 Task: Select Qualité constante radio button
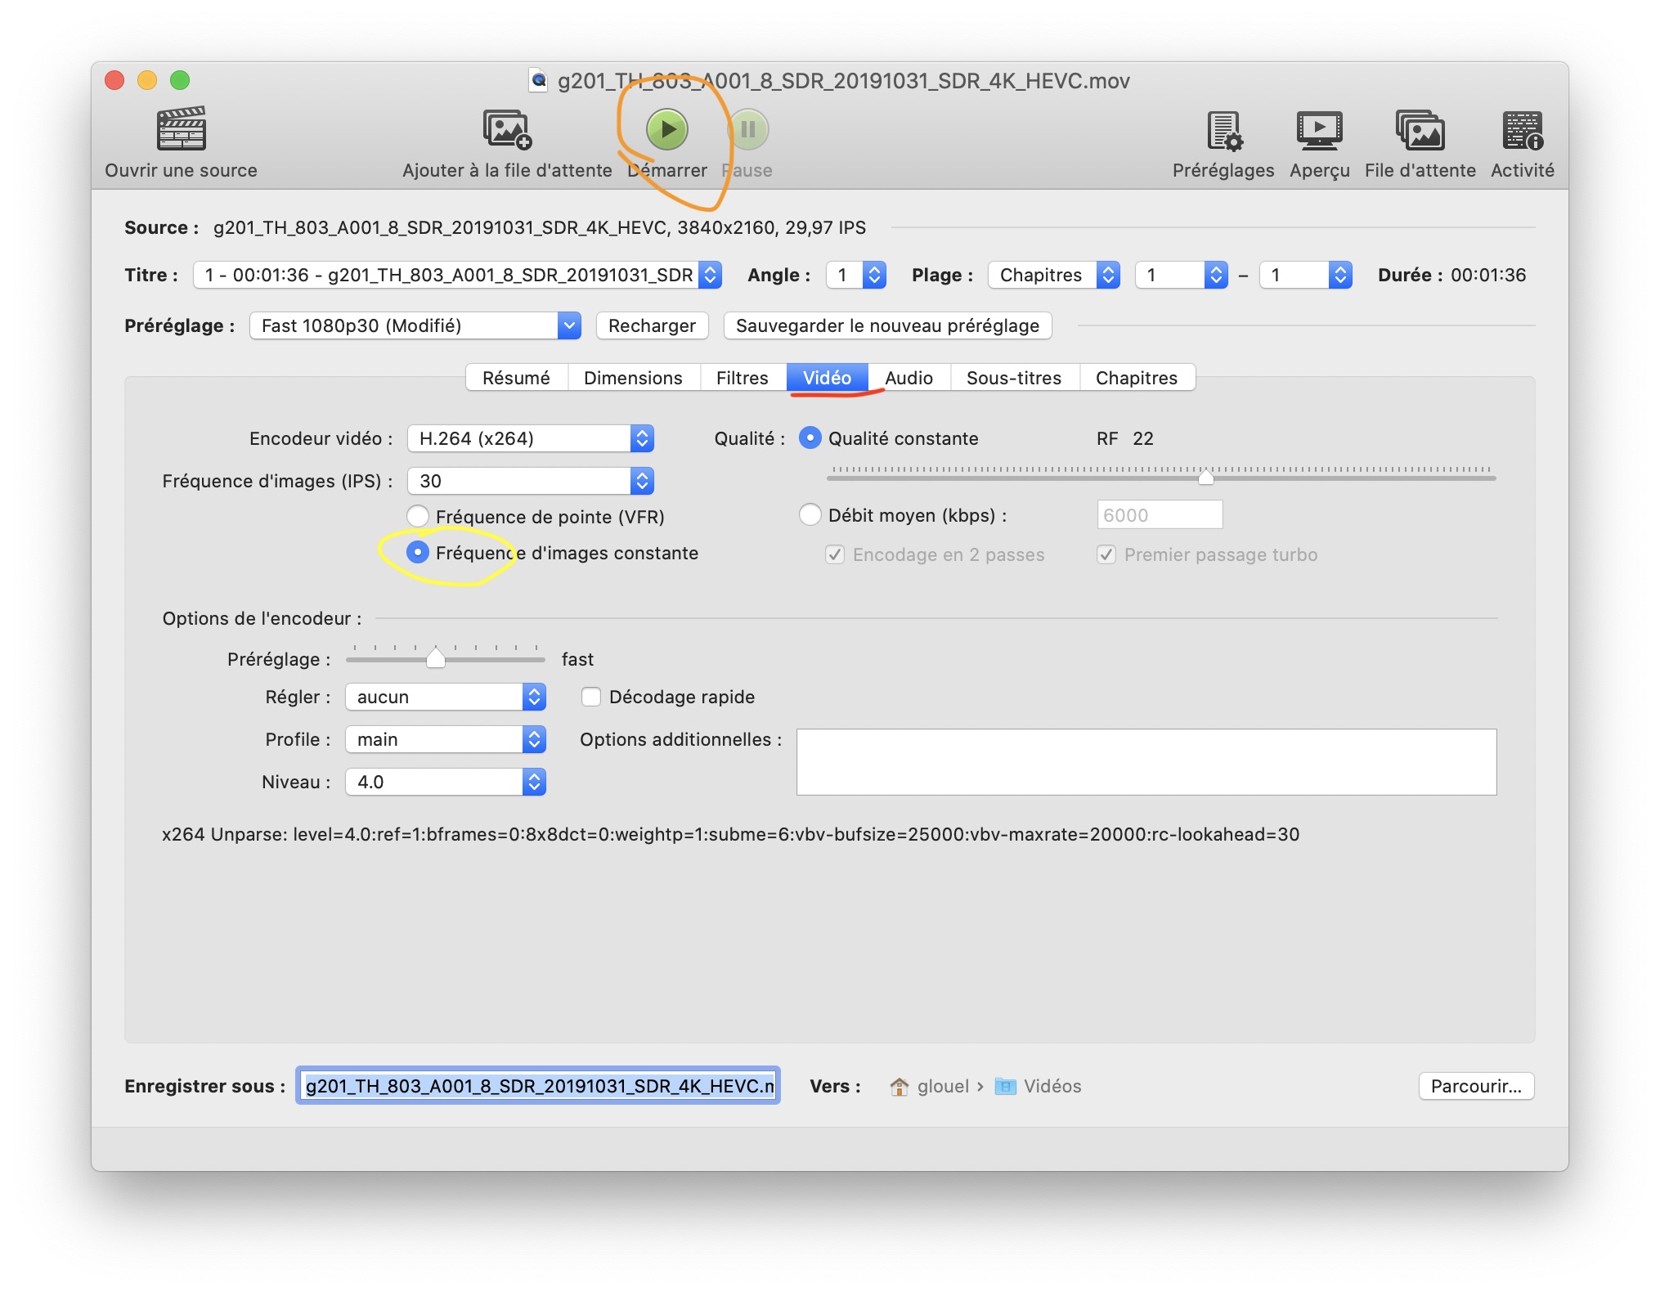tap(810, 437)
